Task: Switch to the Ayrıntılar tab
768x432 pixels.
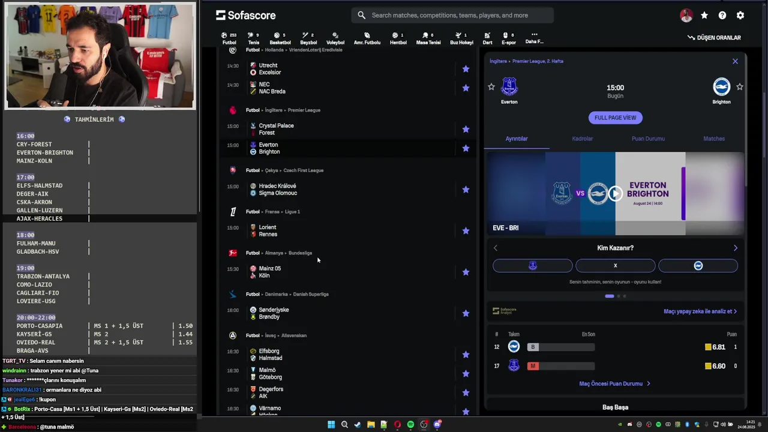Action: (x=517, y=139)
